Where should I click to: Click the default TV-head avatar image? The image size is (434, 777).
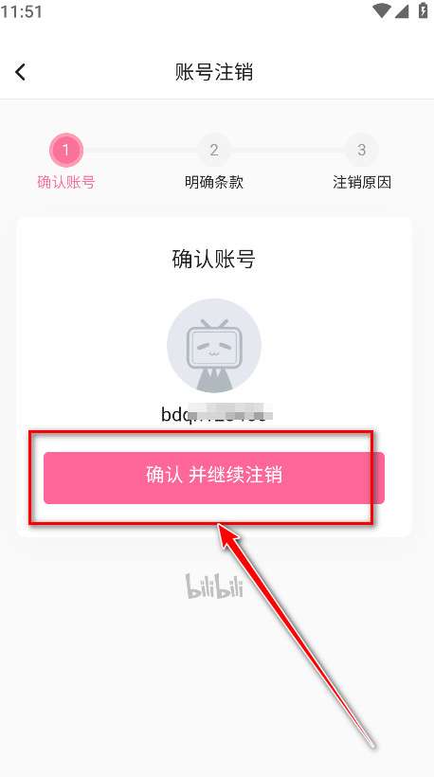click(214, 346)
